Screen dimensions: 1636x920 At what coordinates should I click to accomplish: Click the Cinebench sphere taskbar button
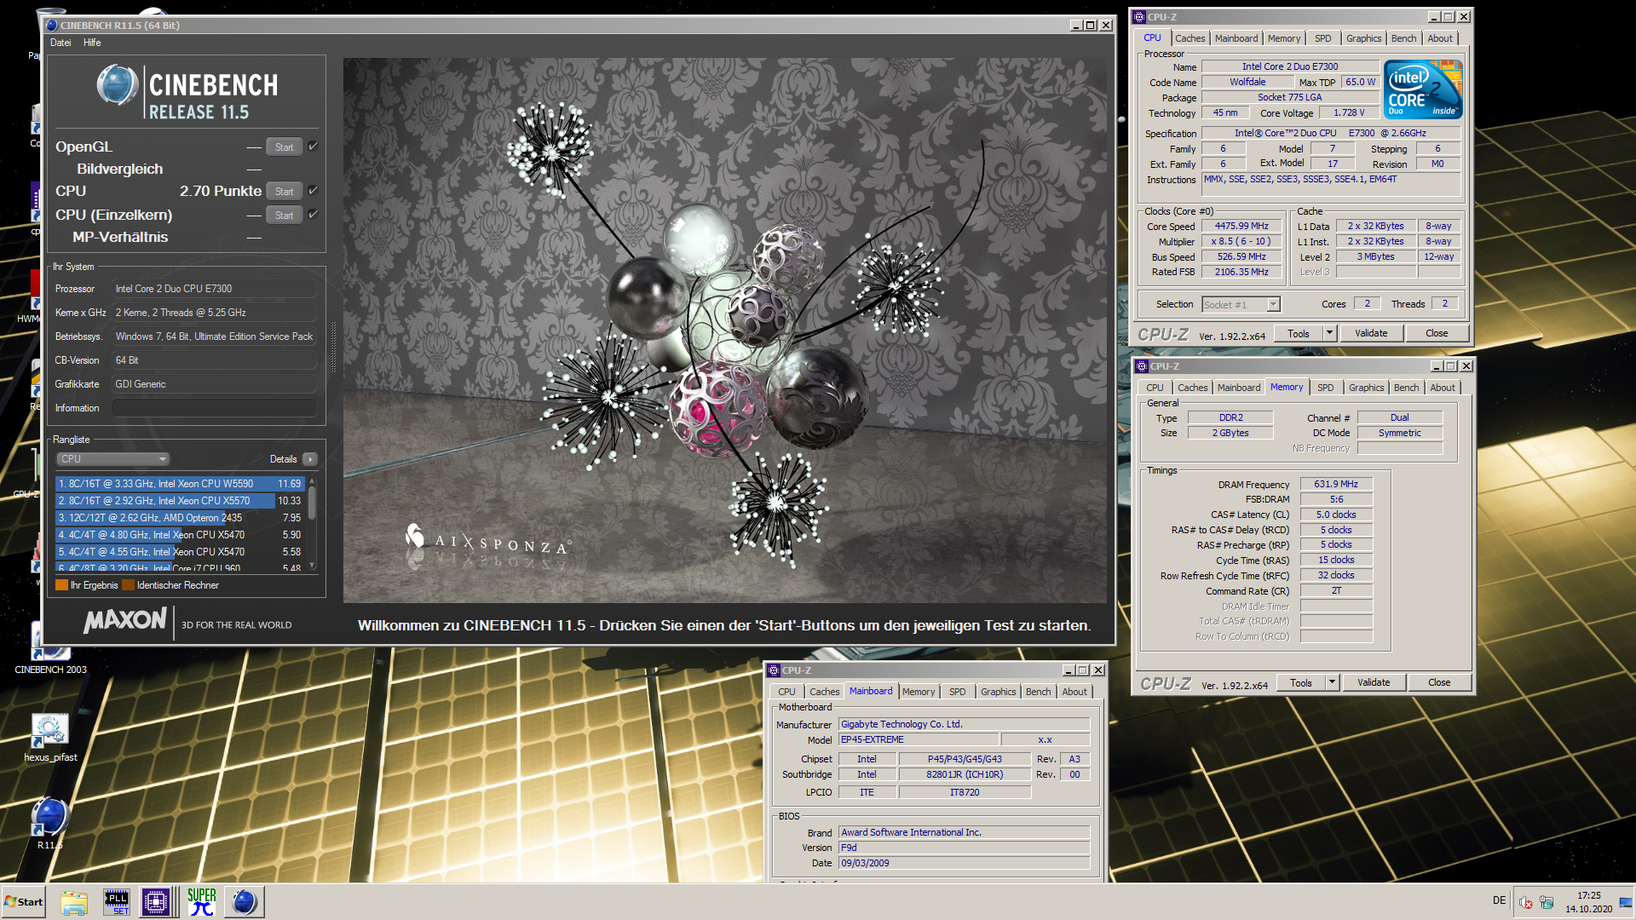(x=244, y=902)
